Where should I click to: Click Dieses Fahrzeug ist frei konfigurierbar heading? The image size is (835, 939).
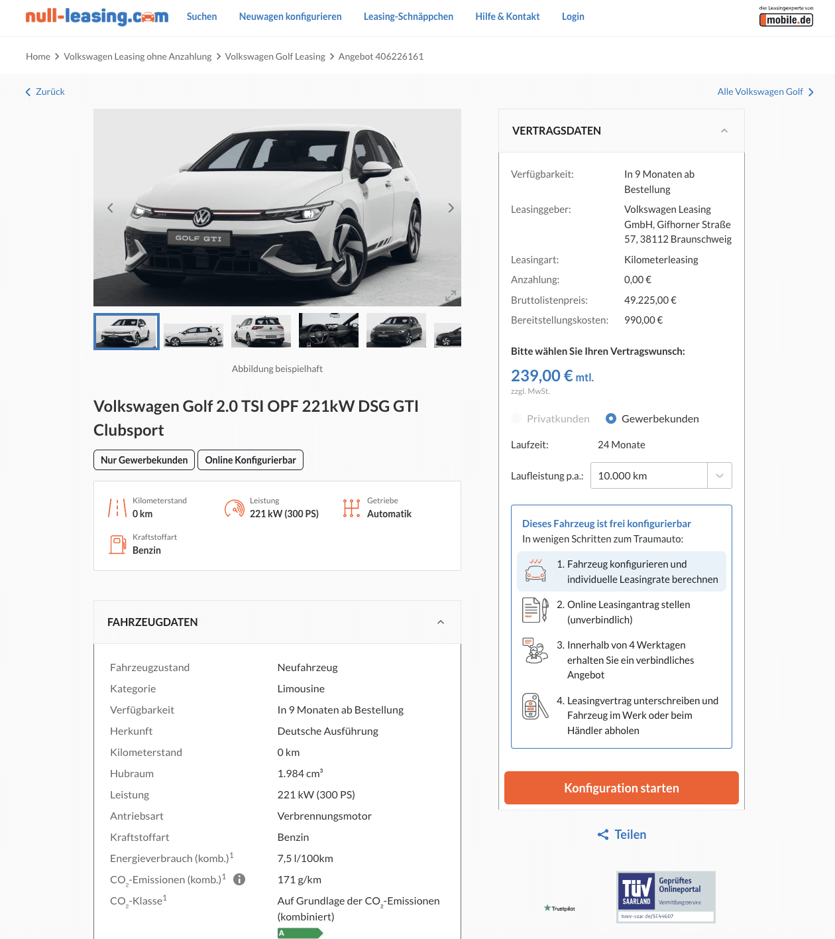coord(606,523)
